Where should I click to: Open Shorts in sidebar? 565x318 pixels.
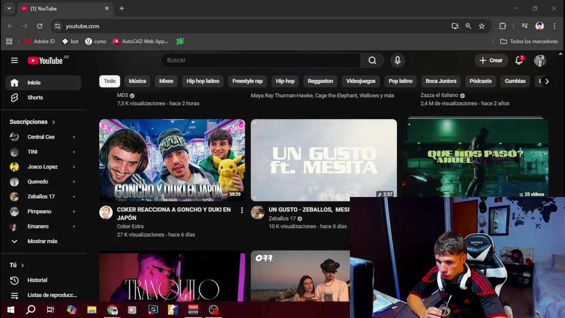pyautogui.click(x=43, y=98)
